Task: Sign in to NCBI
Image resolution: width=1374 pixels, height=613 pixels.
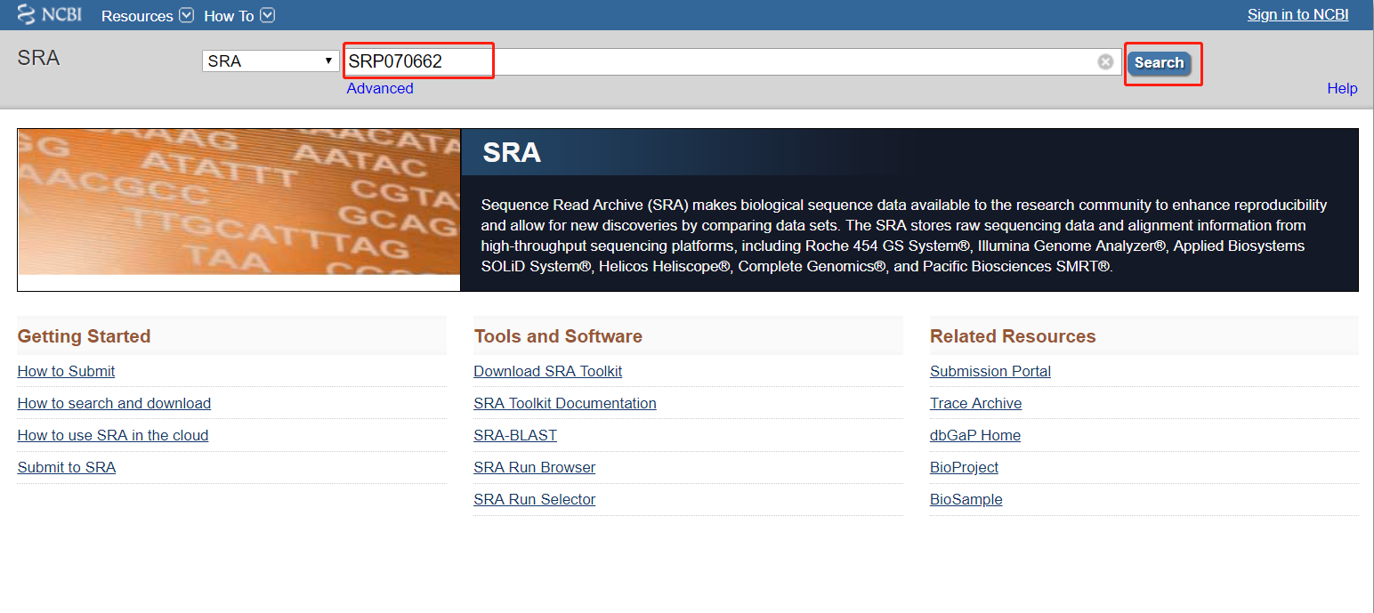Action: pos(1297,14)
